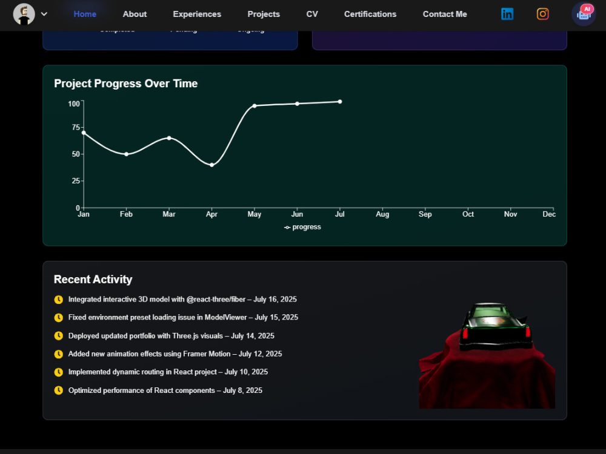Select the February data point on chart
Viewport: 606px width, 454px height.
tap(127, 154)
